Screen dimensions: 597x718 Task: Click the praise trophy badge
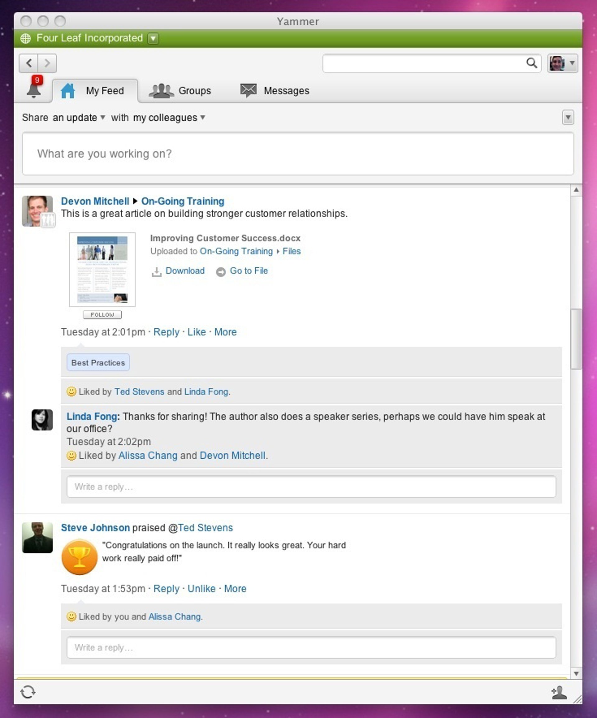pyautogui.click(x=79, y=557)
